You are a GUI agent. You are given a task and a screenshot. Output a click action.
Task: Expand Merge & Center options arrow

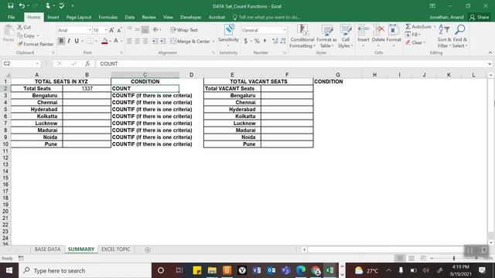point(213,41)
